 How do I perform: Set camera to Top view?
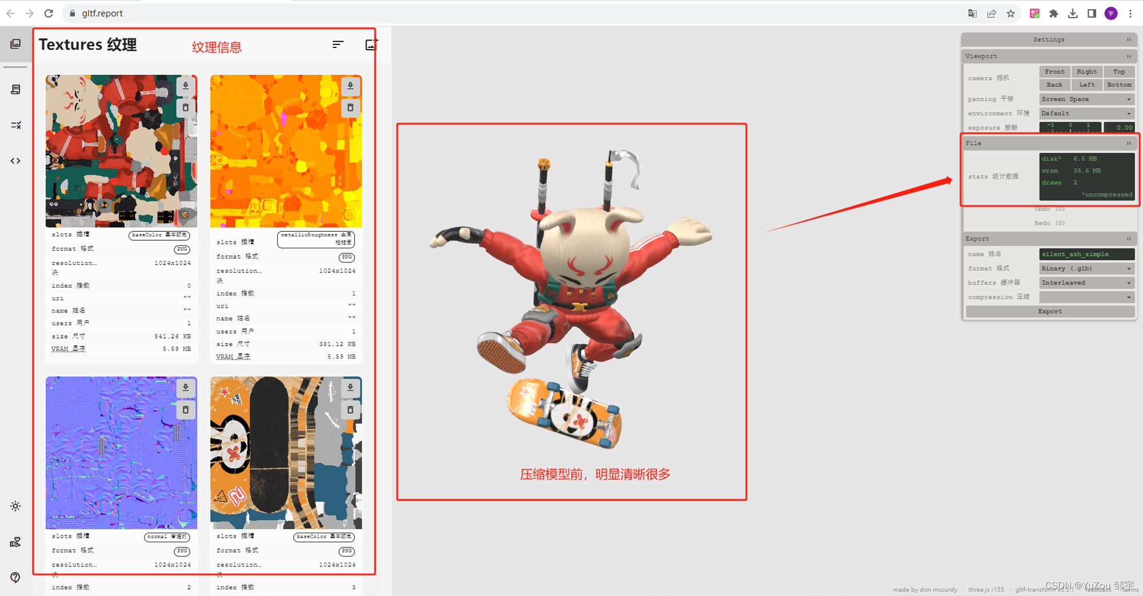coord(1119,72)
